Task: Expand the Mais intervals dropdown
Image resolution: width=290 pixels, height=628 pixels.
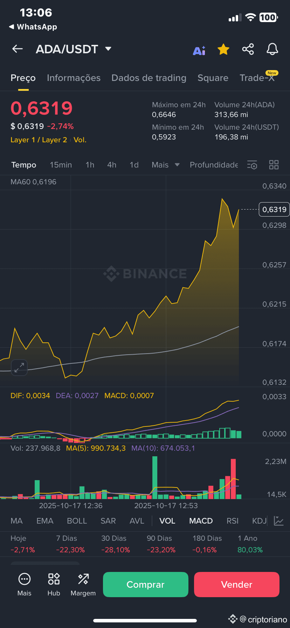Action: [165, 165]
